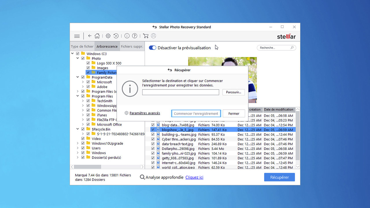Click the Fermer button
This screenshot has height=208, width=370.
(234, 114)
